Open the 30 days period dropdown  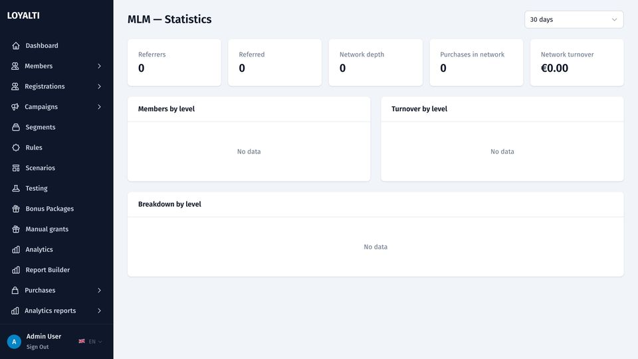(574, 19)
